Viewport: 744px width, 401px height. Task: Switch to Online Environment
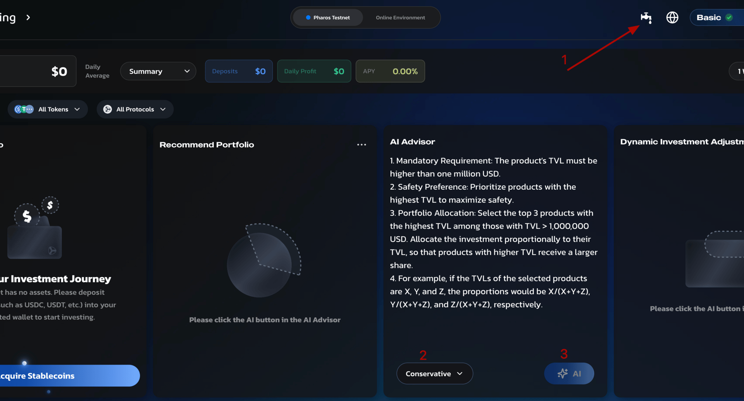(x=400, y=17)
